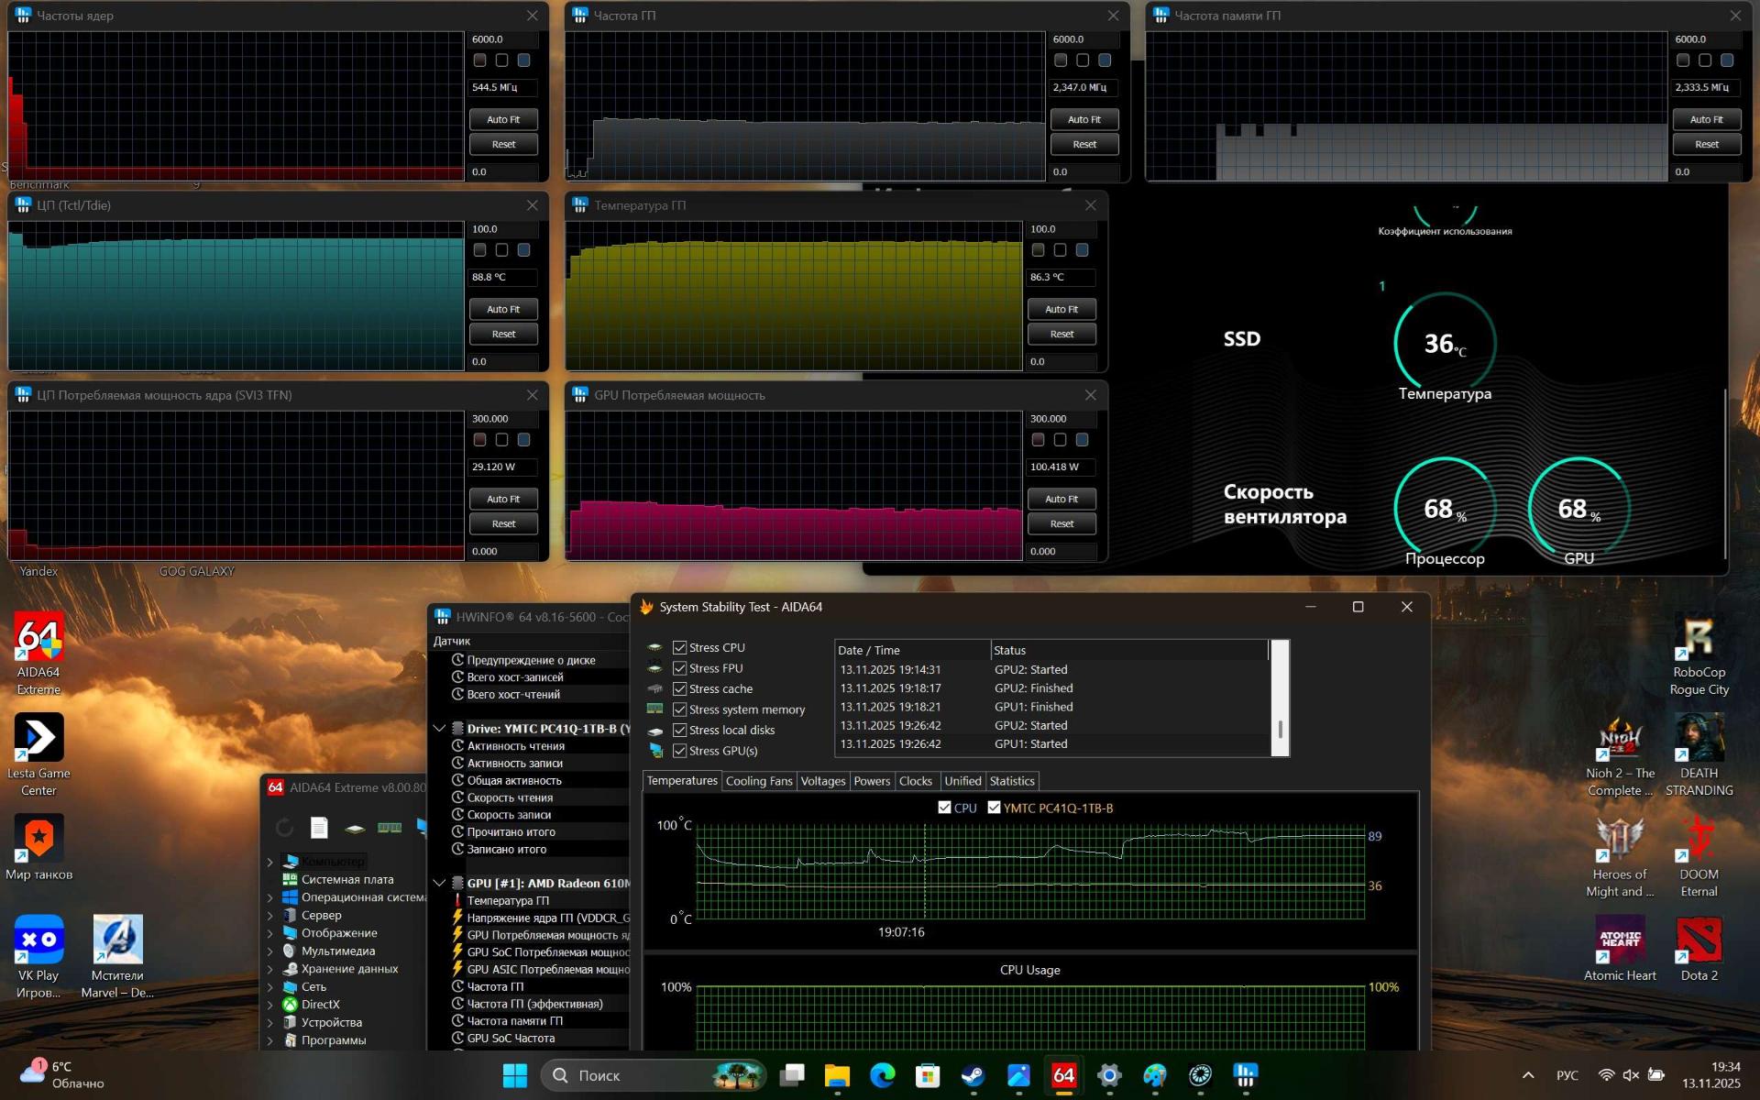The image size is (1760, 1100).
Task: Click the HWiNFO icon in the taskbar
Action: coord(1245,1075)
